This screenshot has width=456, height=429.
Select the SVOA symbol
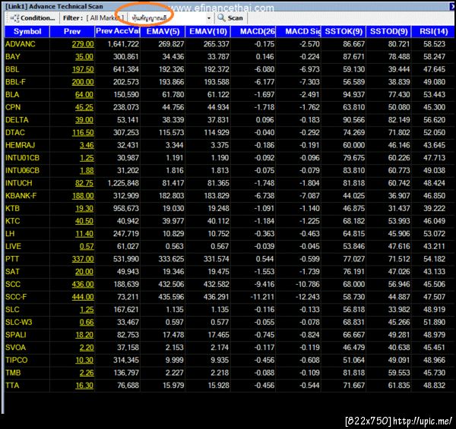pos(15,348)
